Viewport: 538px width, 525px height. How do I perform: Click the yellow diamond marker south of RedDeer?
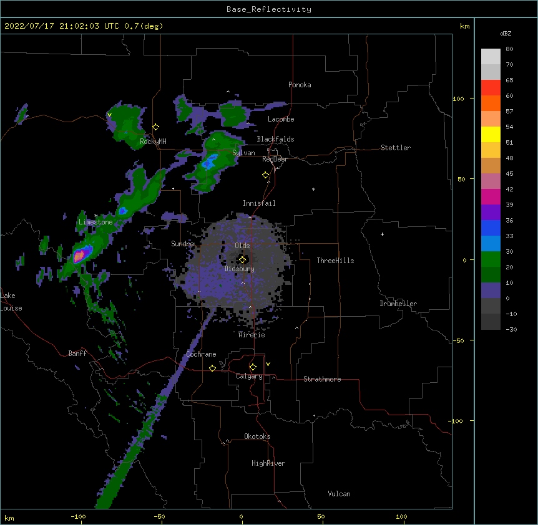point(266,175)
